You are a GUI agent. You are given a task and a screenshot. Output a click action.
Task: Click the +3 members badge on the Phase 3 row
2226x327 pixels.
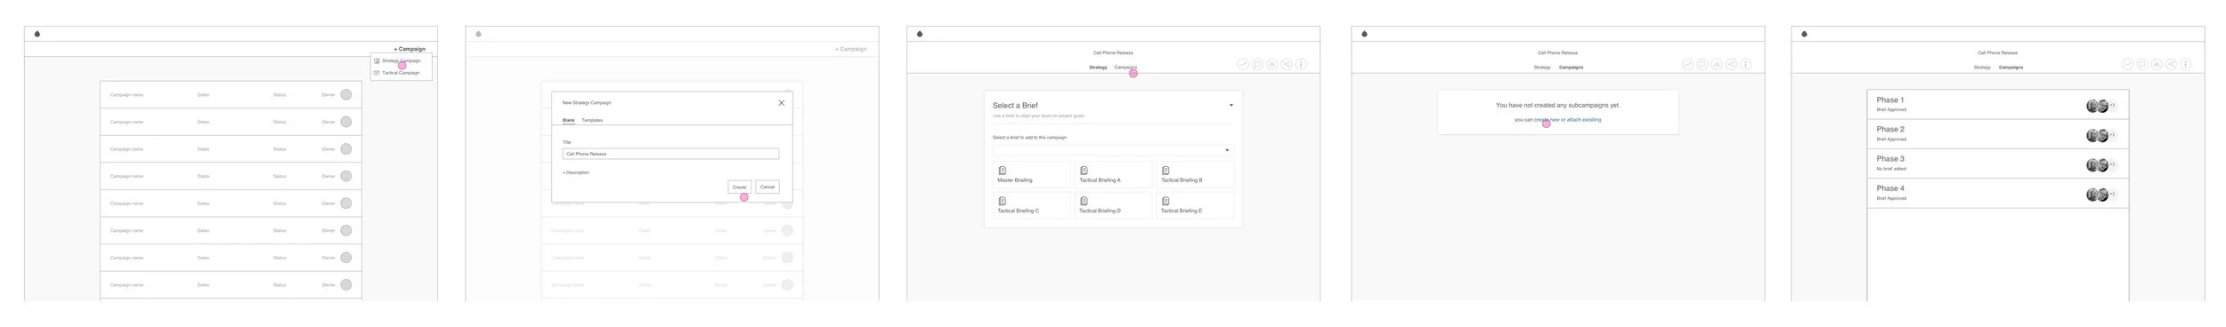pyautogui.click(x=2112, y=164)
